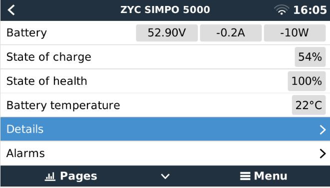Click the 52.90V battery voltage value

167,33
